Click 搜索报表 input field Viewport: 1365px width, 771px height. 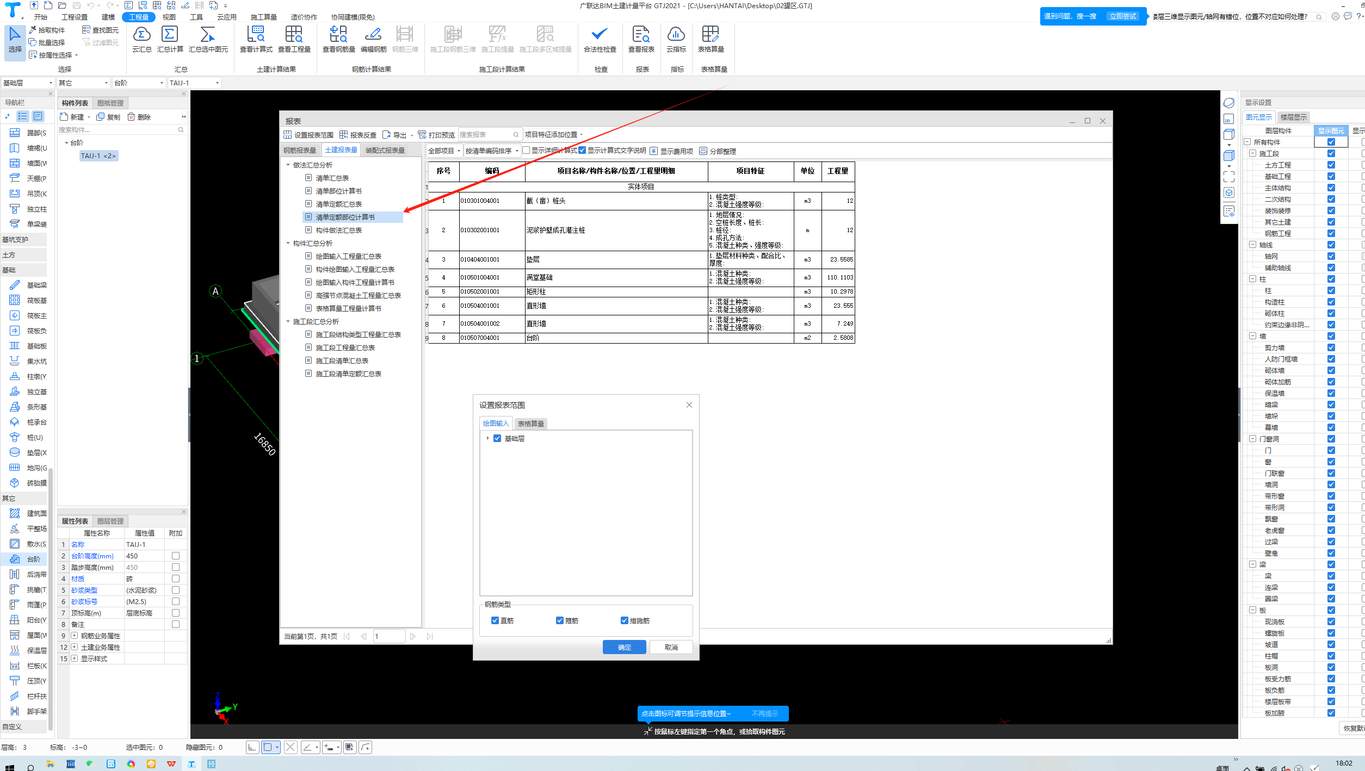(x=490, y=135)
